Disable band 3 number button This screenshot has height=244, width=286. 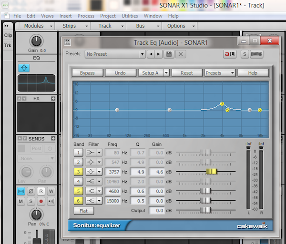[78, 172]
